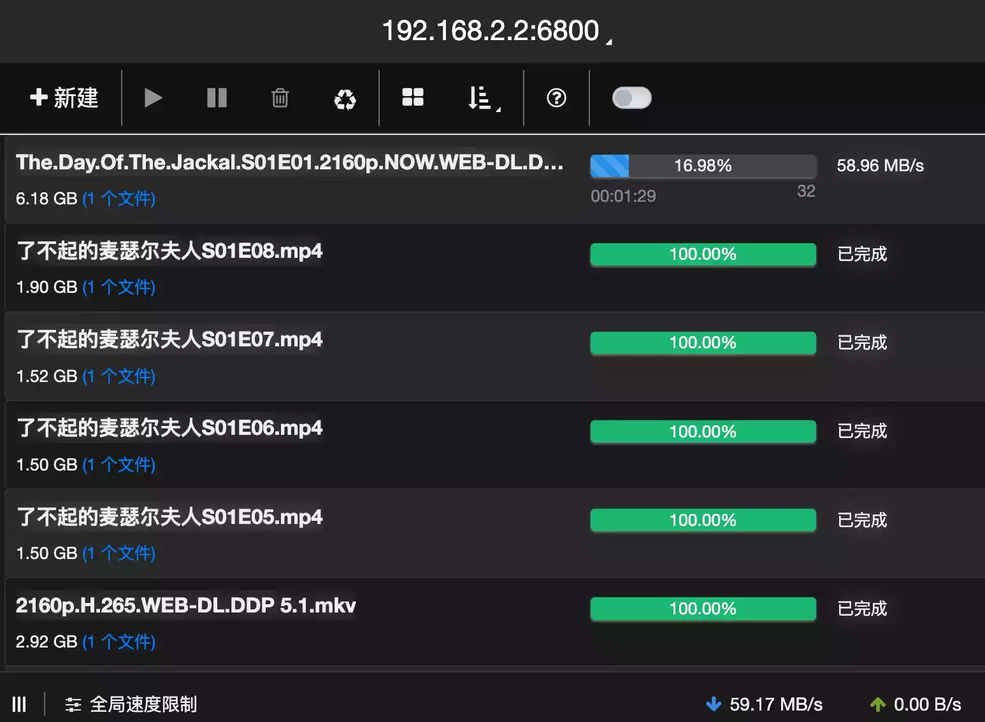Open the sort order dropdown

tap(484, 98)
